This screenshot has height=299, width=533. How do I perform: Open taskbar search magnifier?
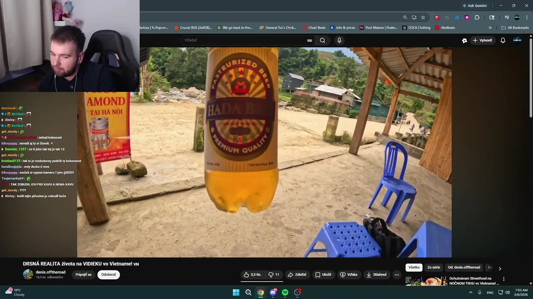pos(248,292)
